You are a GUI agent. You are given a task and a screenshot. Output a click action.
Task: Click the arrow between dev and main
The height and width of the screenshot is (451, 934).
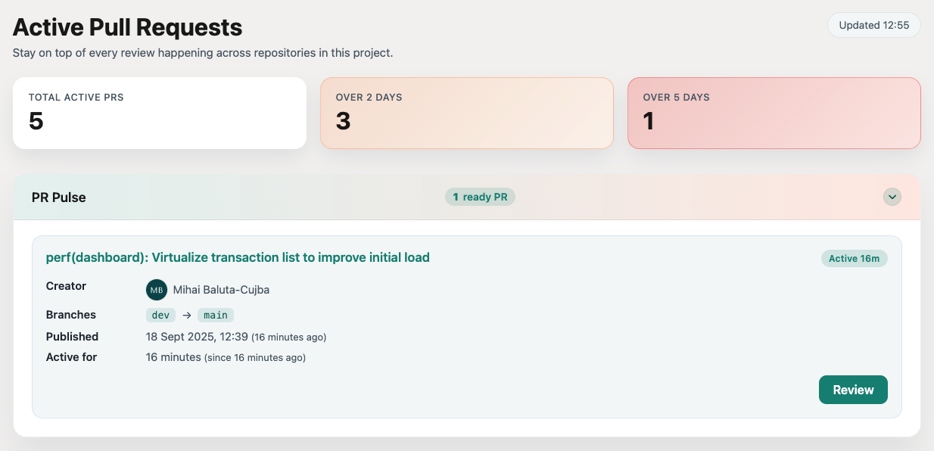[x=187, y=316]
